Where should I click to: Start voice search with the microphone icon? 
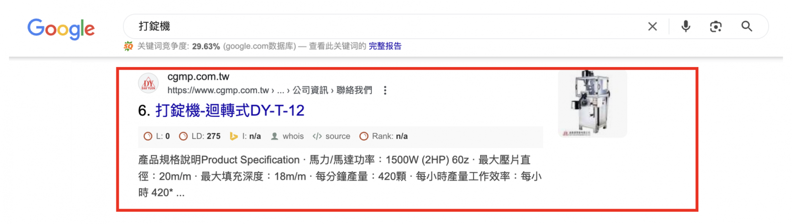click(x=686, y=27)
